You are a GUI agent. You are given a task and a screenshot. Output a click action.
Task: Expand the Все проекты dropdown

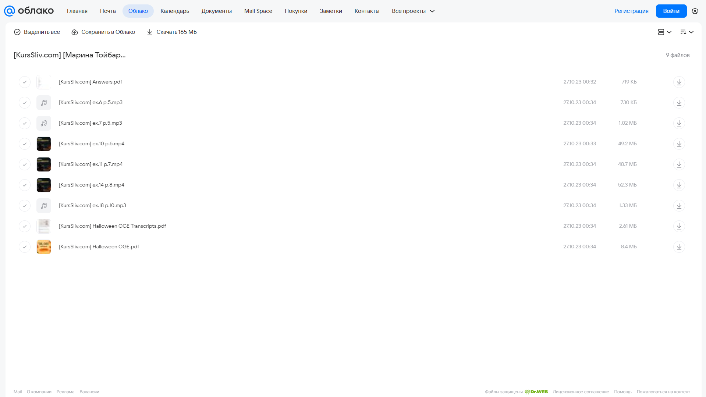click(x=413, y=11)
